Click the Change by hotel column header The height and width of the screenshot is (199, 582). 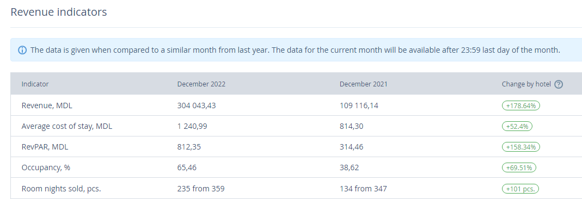pos(526,84)
